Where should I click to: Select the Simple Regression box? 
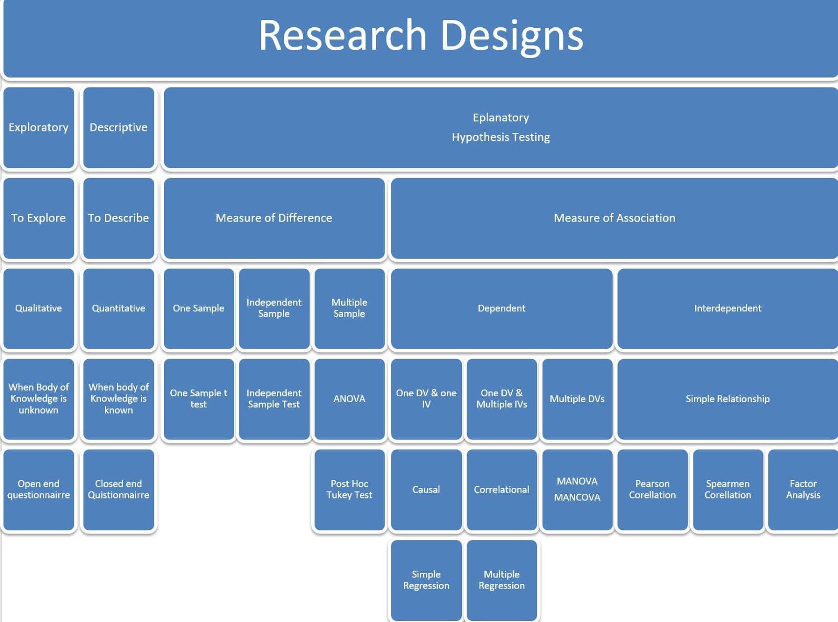[x=426, y=580]
